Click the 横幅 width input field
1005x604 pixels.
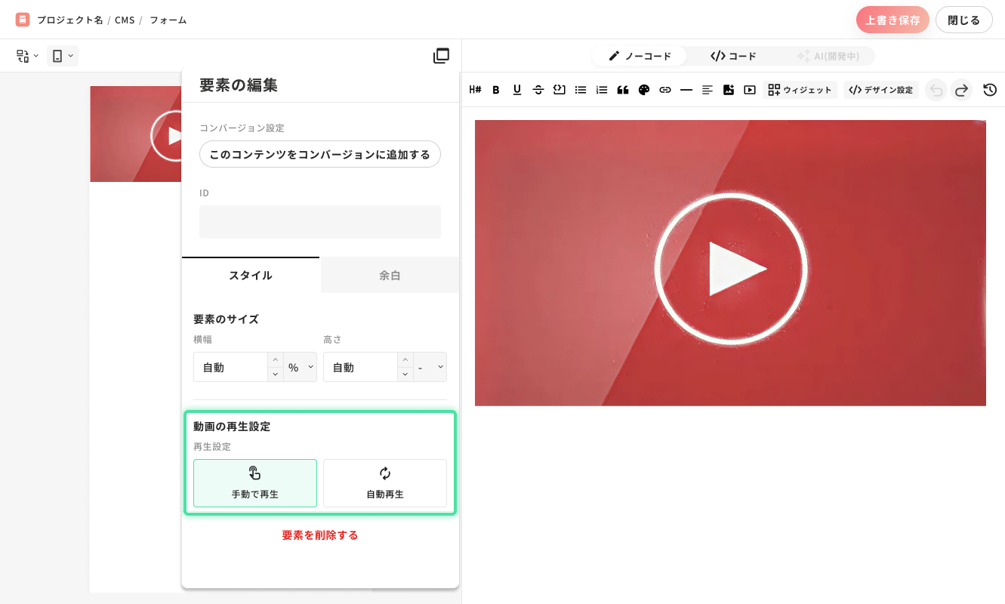tap(230, 368)
